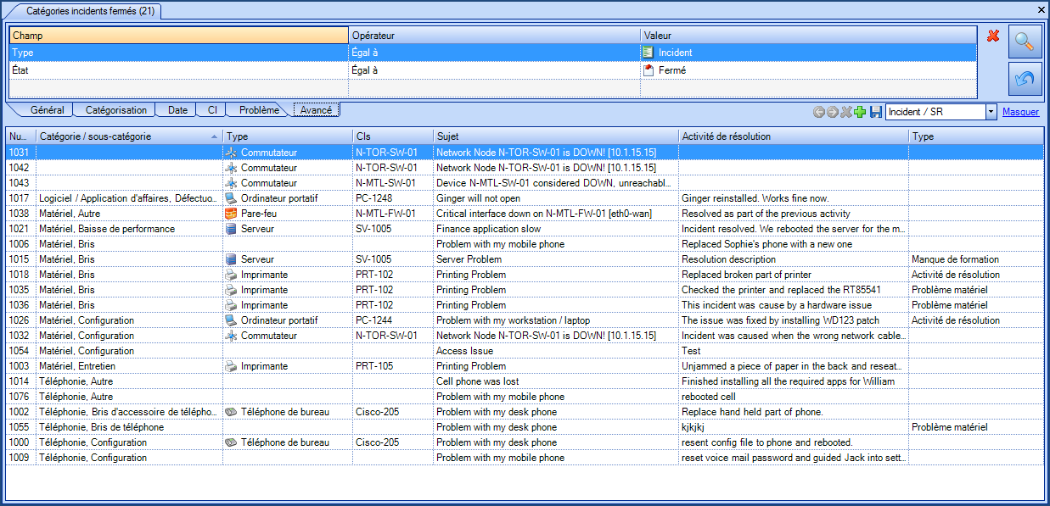Click the blue undo arrow reset button
This screenshot has height=506, width=1050.
pos(1025,79)
